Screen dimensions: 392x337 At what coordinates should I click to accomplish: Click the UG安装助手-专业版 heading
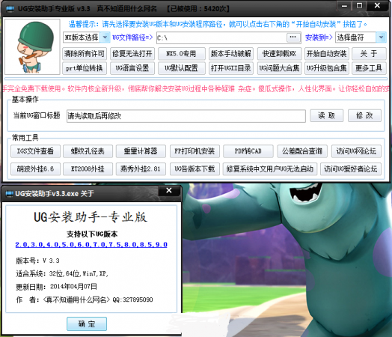(91, 217)
